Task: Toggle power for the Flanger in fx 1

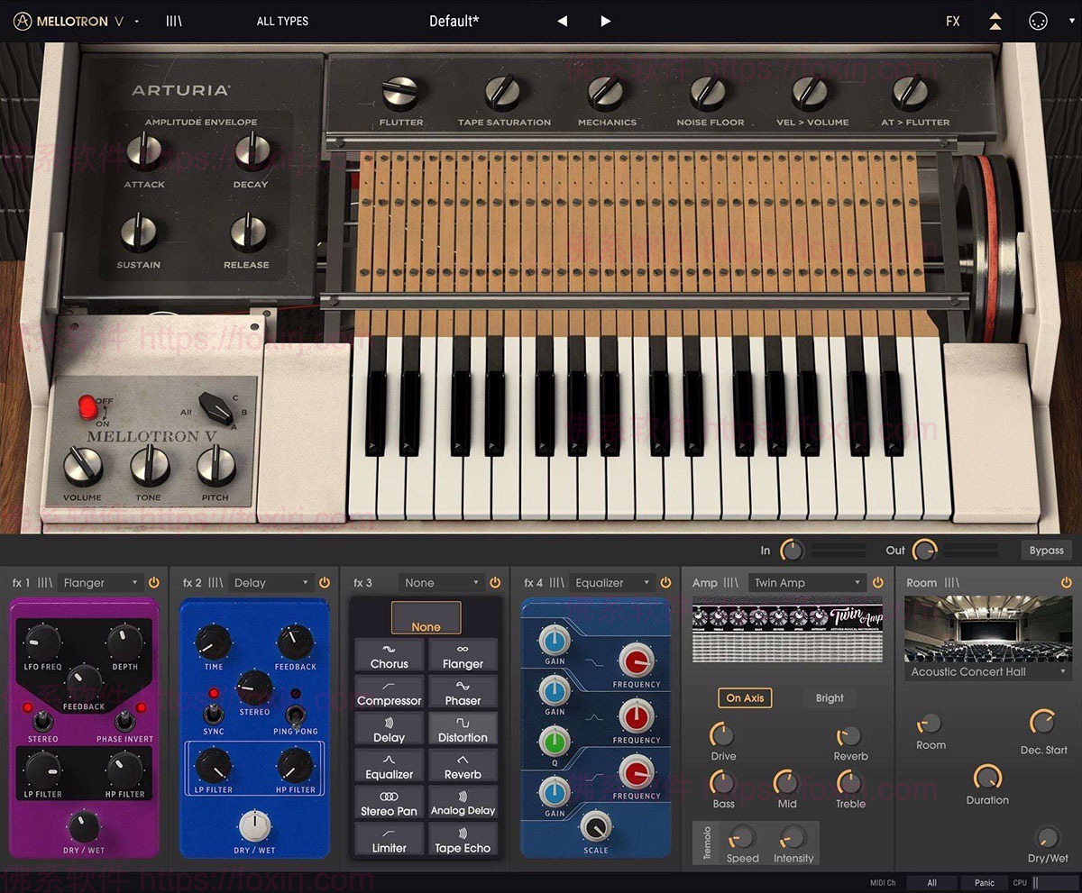Action: coord(154,582)
